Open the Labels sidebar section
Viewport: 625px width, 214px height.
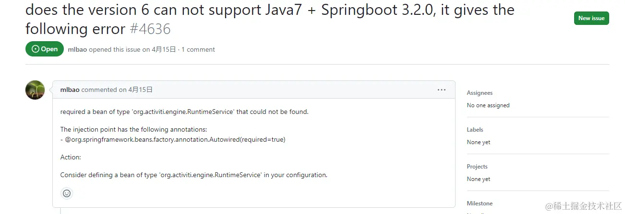point(475,130)
